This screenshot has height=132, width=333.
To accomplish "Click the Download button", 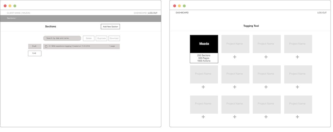I will (x=114, y=38).
